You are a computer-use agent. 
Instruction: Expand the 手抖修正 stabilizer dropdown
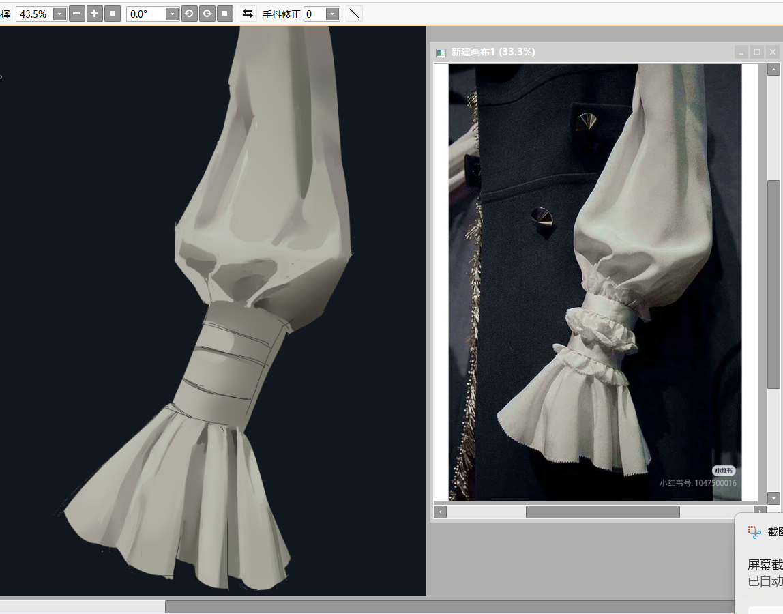pyautogui.click(x=331, y=14)
